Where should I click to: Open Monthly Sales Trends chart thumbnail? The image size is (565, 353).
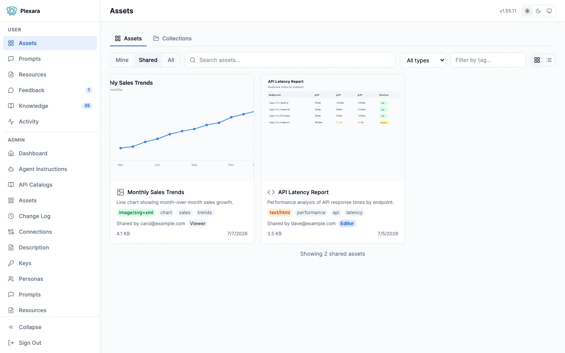pos(182,128)
